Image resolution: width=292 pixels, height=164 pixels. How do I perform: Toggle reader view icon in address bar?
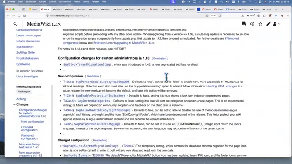pyautogui.click(x=207, y=16)
